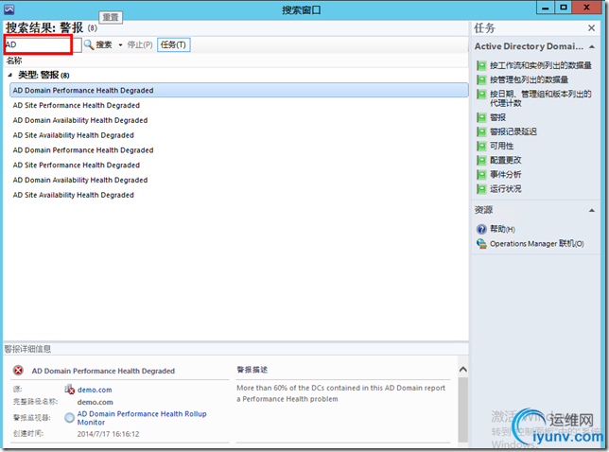
Task: Click the 帮助(H) help icon
Action: coord(481,229)
